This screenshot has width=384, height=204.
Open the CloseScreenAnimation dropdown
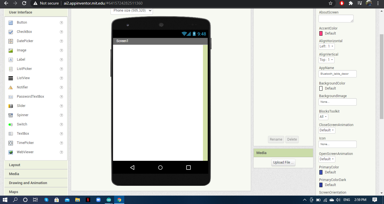327,130
